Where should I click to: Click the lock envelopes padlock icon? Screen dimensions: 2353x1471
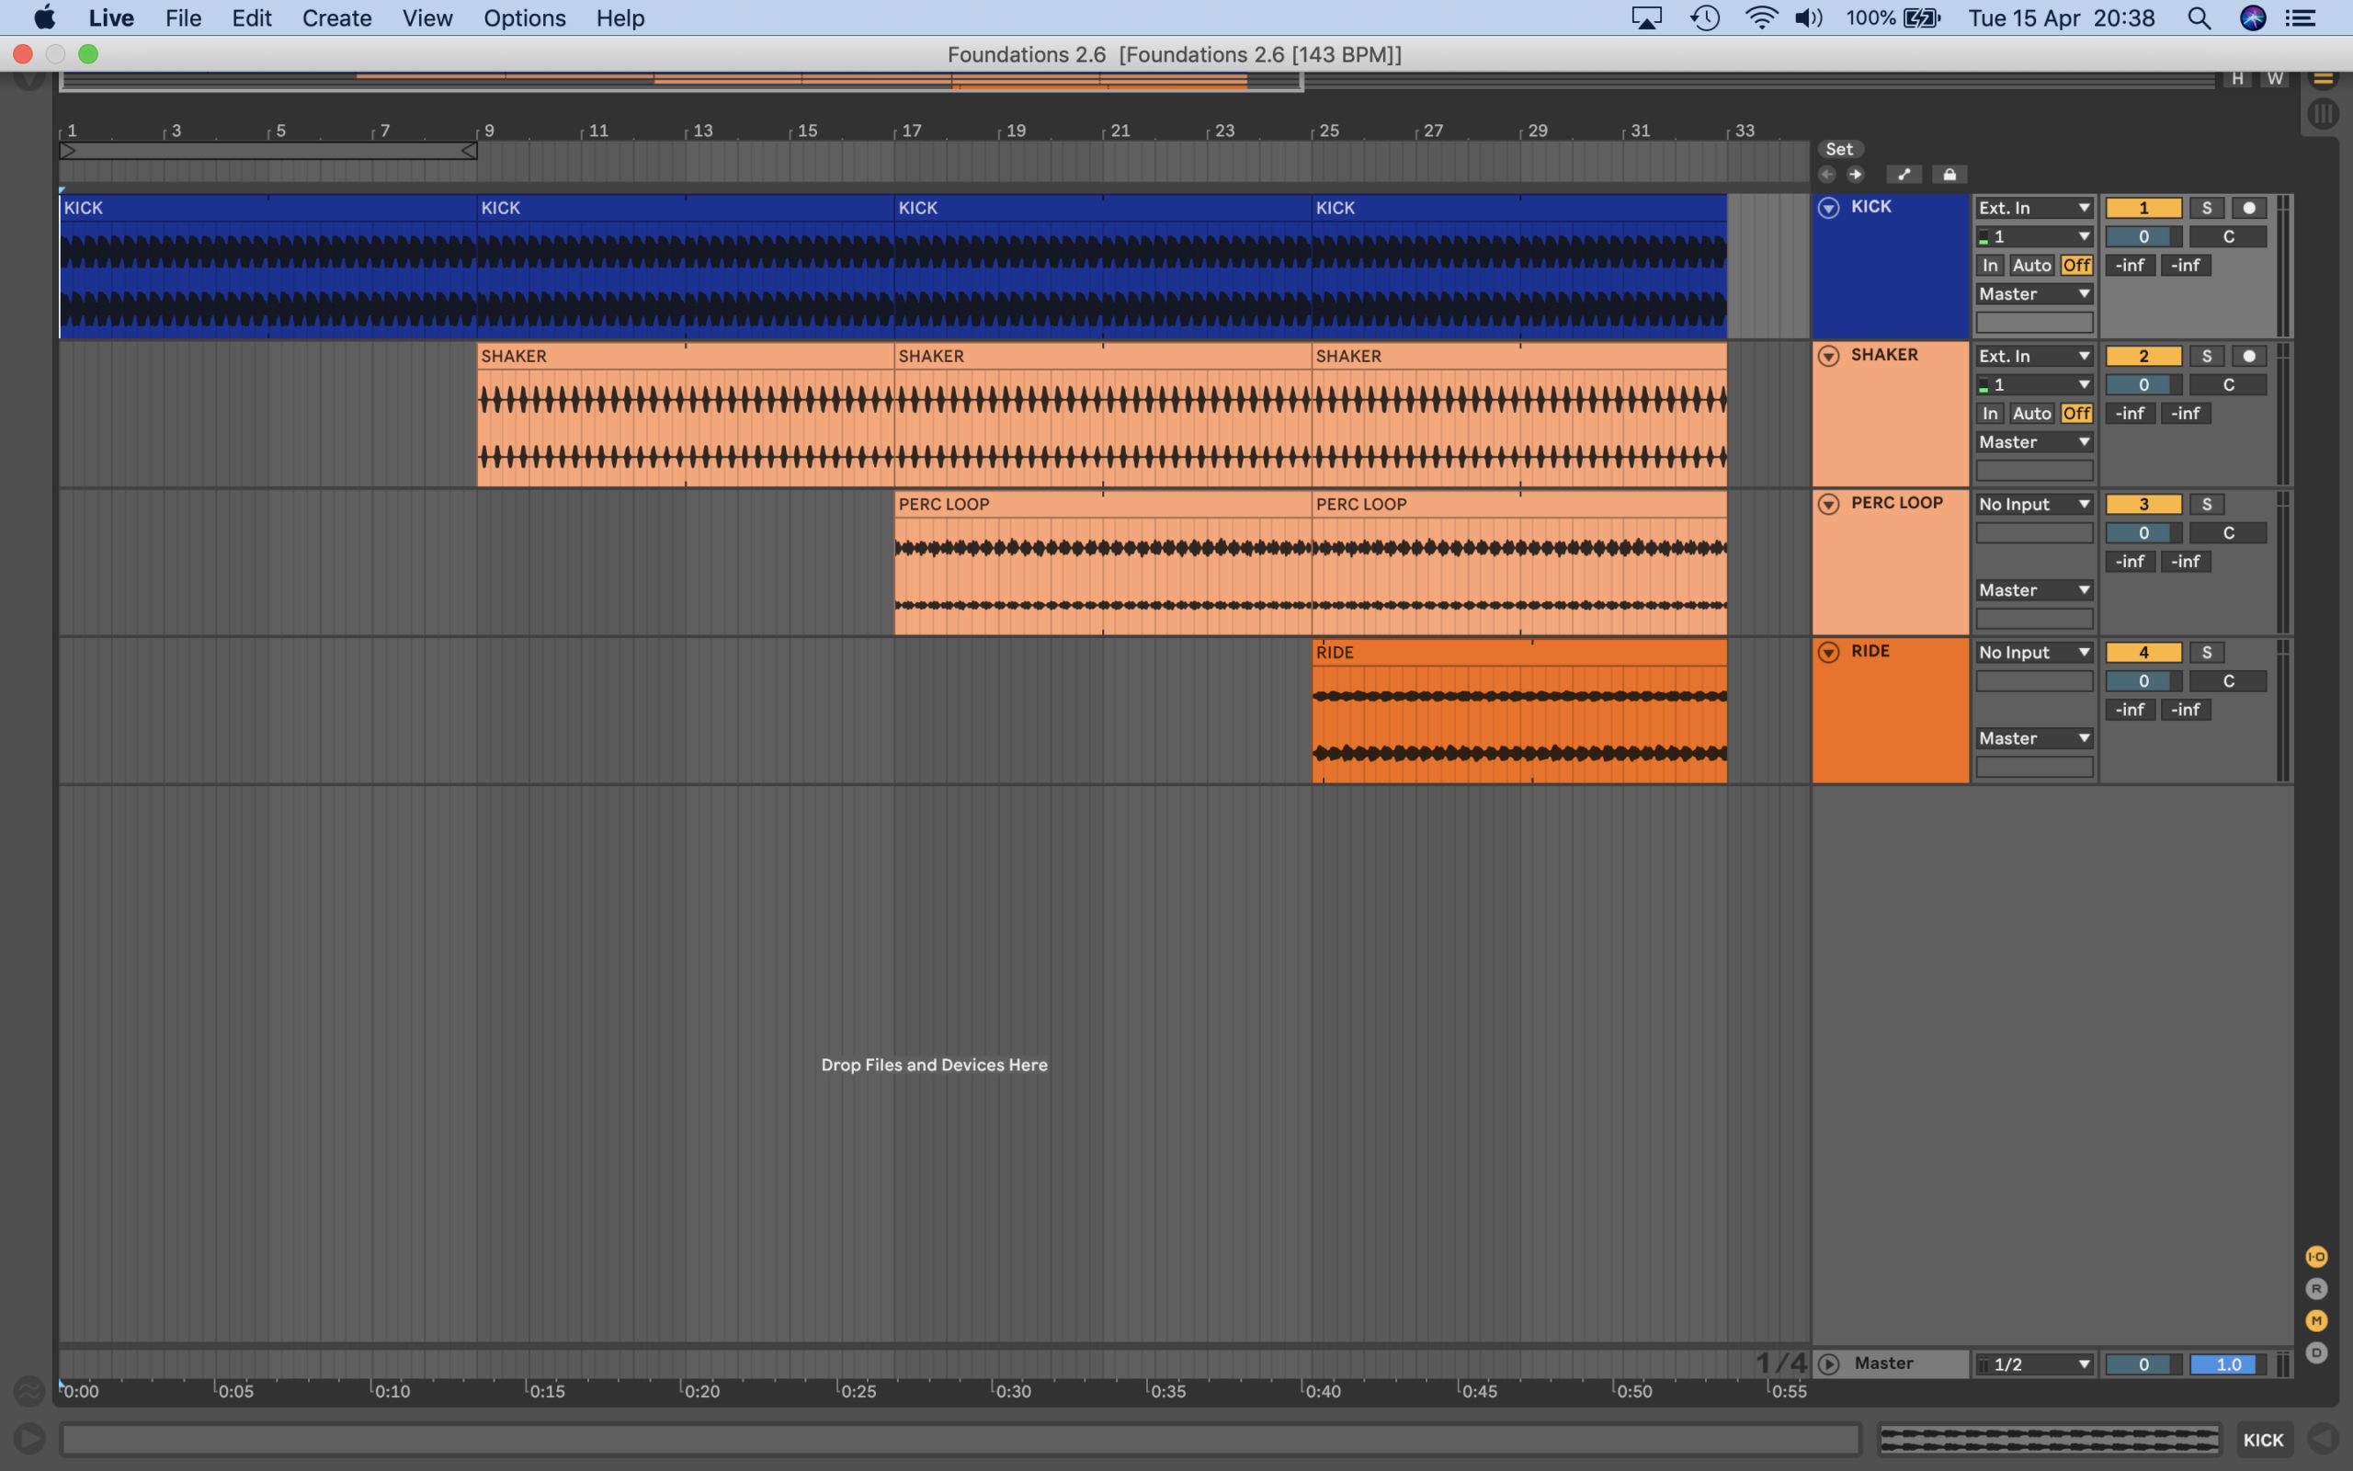[x=1949, y=175]
